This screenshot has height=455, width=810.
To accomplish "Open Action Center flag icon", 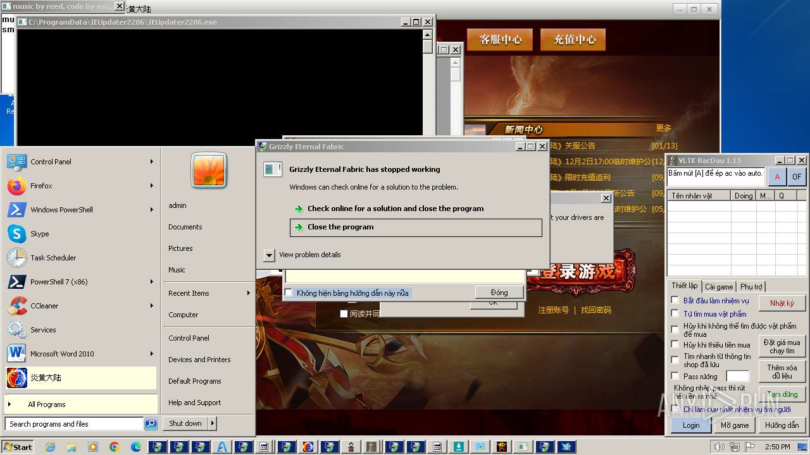I will pyautogui.click(x=749, y=447).
